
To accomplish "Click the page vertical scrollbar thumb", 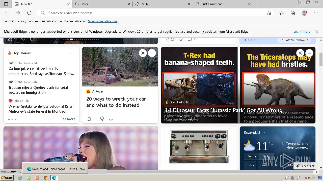I will pos(321,59).
